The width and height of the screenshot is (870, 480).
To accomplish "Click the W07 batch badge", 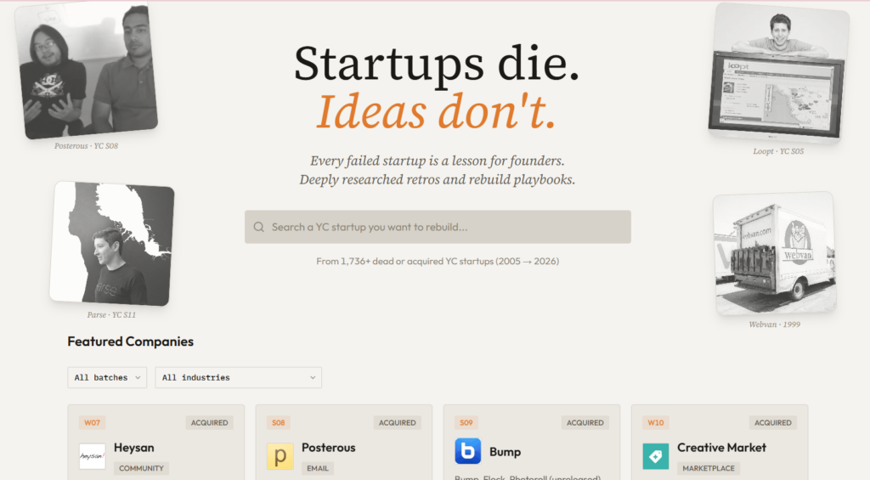I will coord(92,422).
